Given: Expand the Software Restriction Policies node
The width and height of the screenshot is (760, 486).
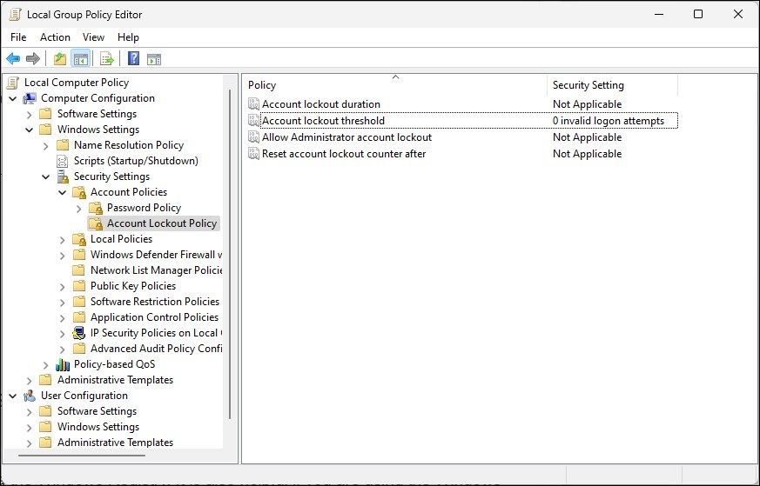Looking at the screenshot, I should [62, 302].
